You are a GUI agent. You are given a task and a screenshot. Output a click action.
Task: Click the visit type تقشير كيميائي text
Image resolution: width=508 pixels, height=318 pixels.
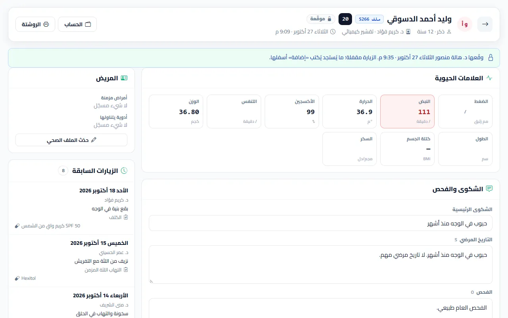click(x=357, y=31)
